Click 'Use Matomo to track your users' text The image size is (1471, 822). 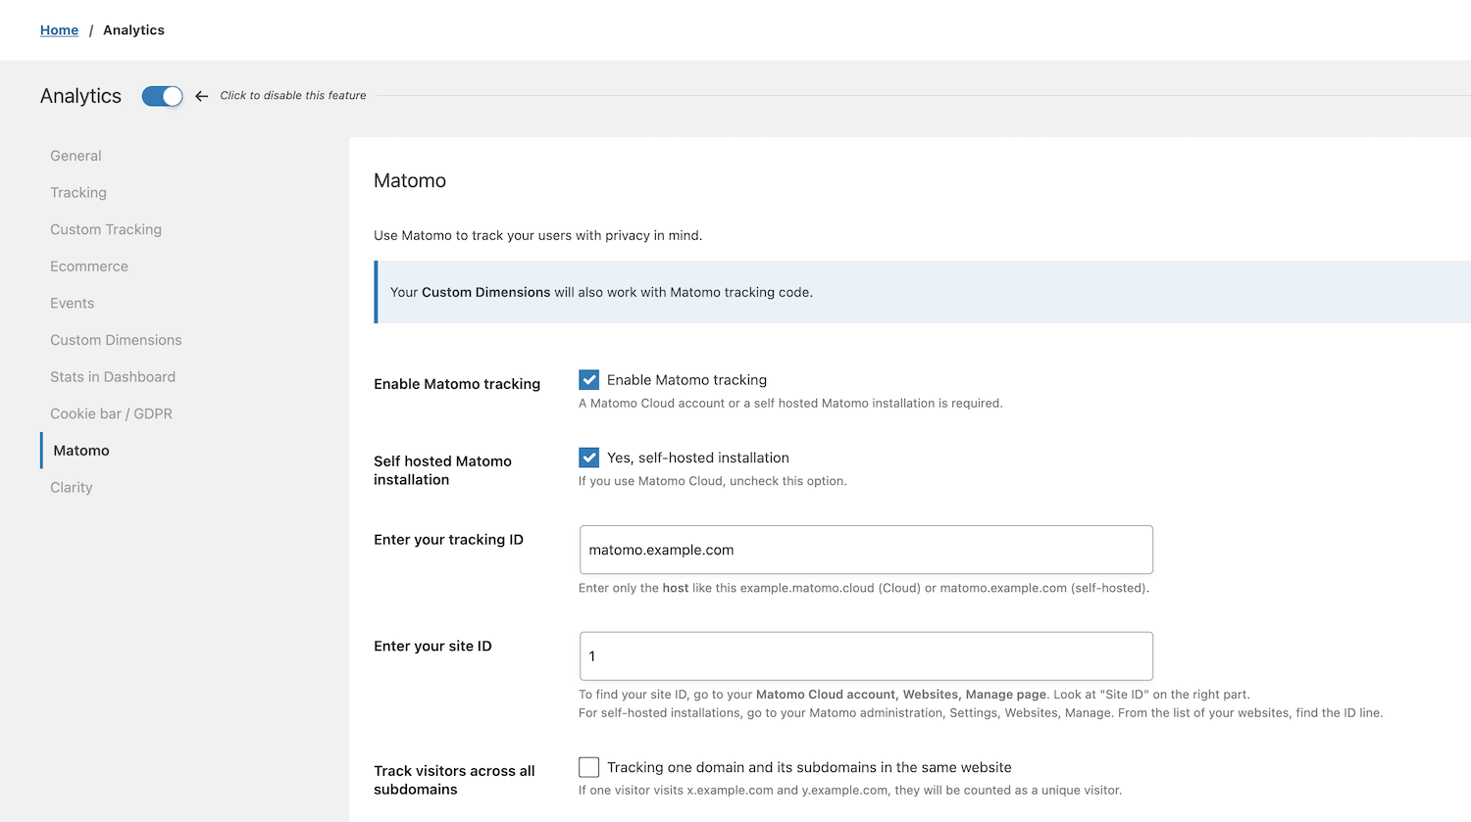(537, 235)
